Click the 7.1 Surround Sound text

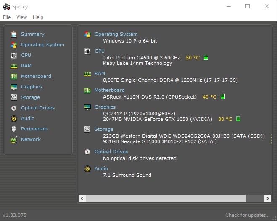[127, 175]
